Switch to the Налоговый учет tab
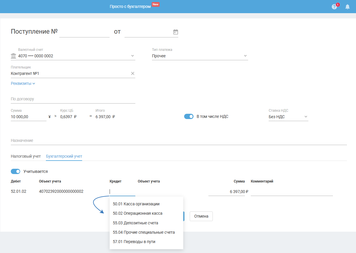The image size is (356, 253). point(26,156)
